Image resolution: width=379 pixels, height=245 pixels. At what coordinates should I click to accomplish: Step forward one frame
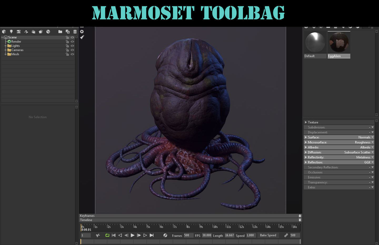click(x=139, y=235)
